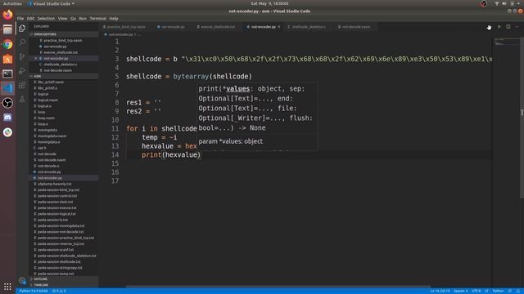Run Python file using play icon

point(499,27)
